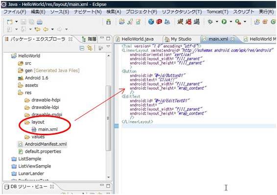Click the green Run toolbar icon
Viewport: 277px width, 195px height.
(x=224, y=22)
